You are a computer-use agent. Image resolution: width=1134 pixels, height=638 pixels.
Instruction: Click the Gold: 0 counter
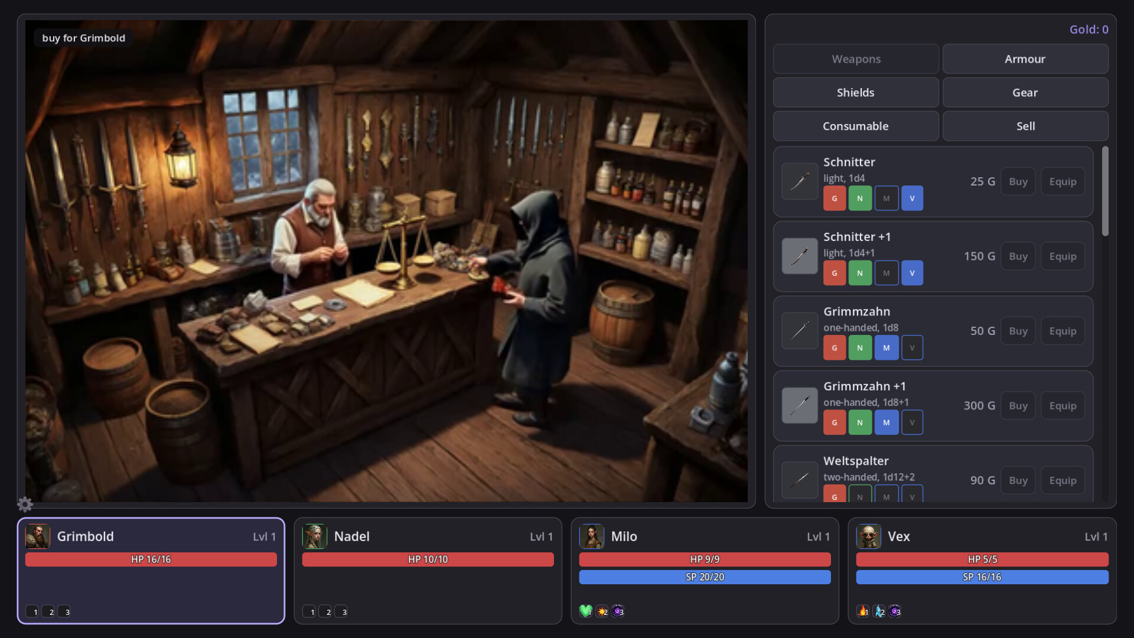coord(1089,30)
